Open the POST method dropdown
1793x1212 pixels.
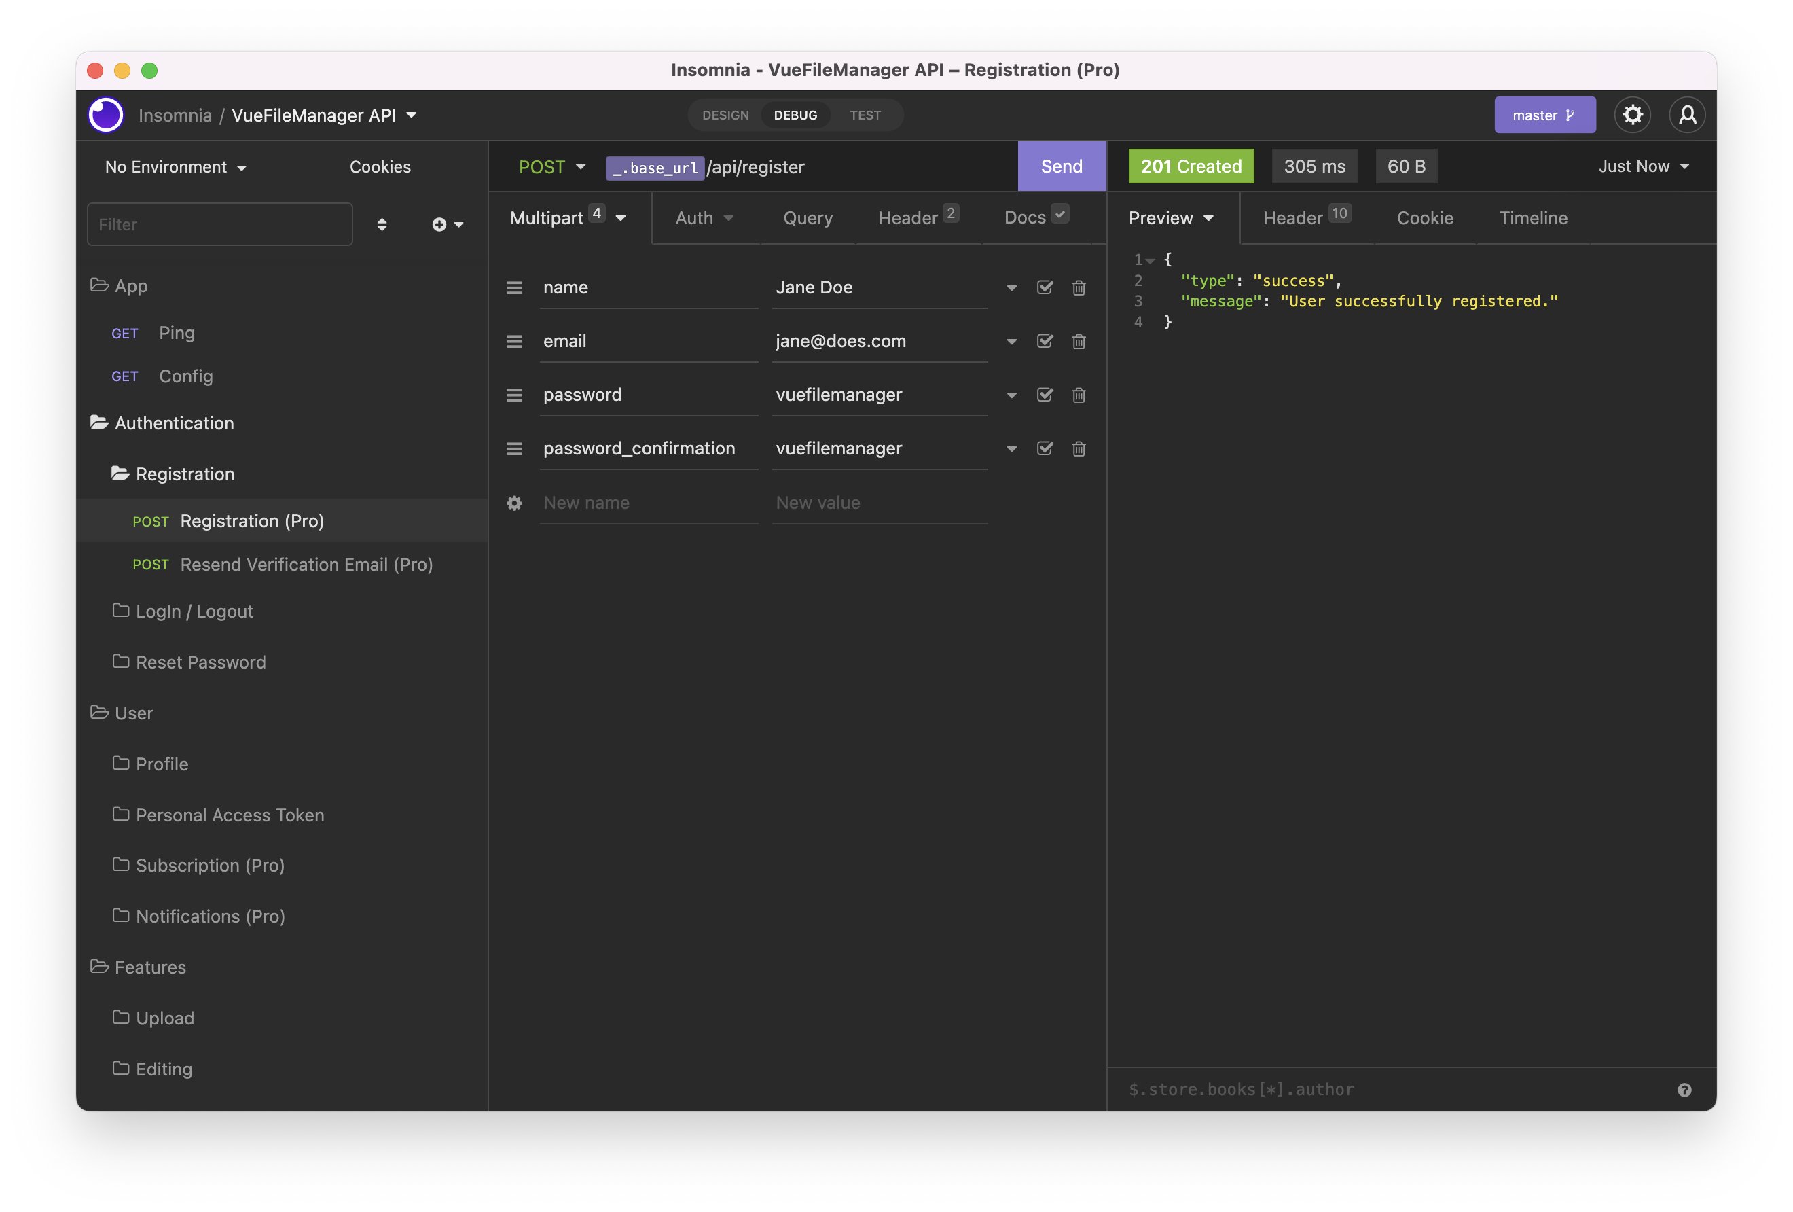(551, 166)
